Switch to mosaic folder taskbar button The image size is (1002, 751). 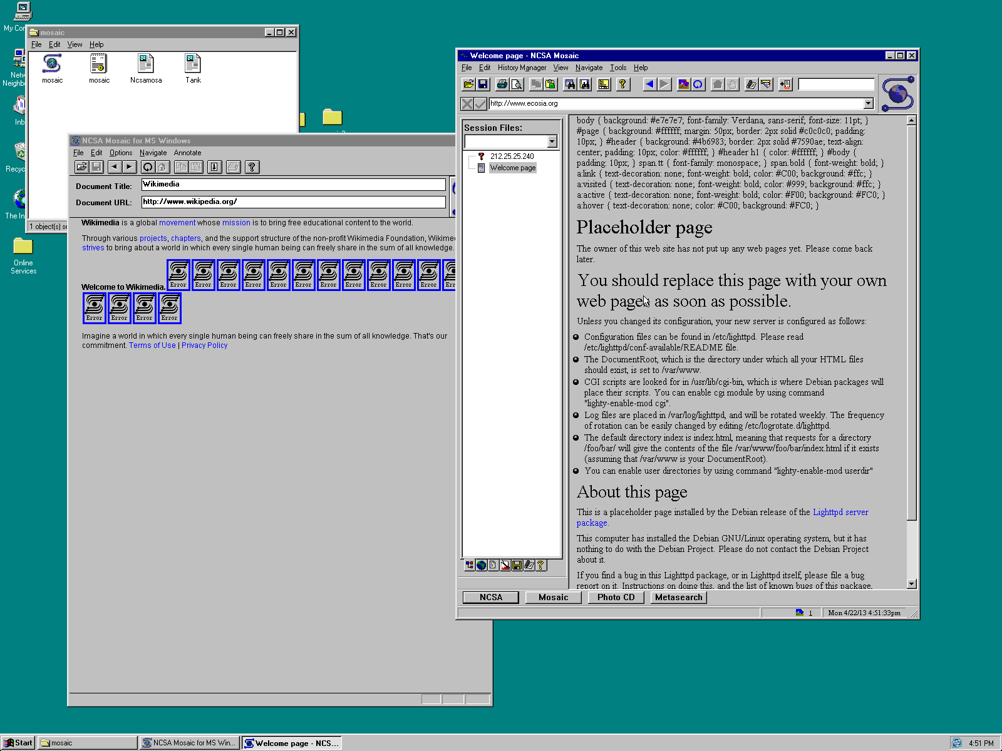[87, 743]
